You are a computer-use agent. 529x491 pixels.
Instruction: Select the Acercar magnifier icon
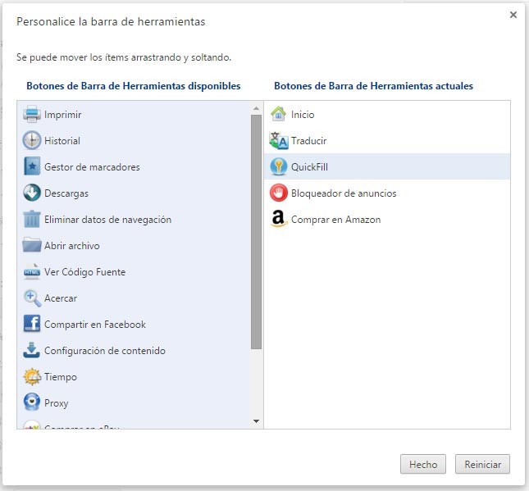pos(32,298)
